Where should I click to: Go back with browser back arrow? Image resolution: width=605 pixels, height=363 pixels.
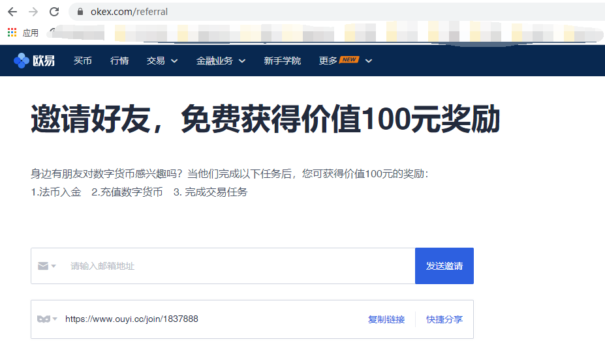[12, 12]
